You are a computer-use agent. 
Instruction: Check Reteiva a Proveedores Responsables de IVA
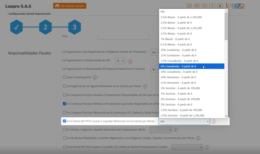tap(65, 95)
